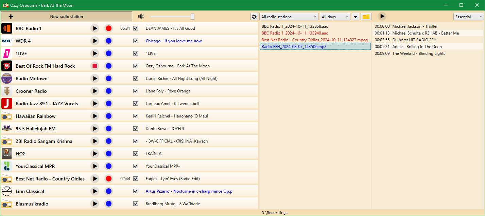Select the ΗΩΣ station name
The image size is (485, 216).
(20, 154)
